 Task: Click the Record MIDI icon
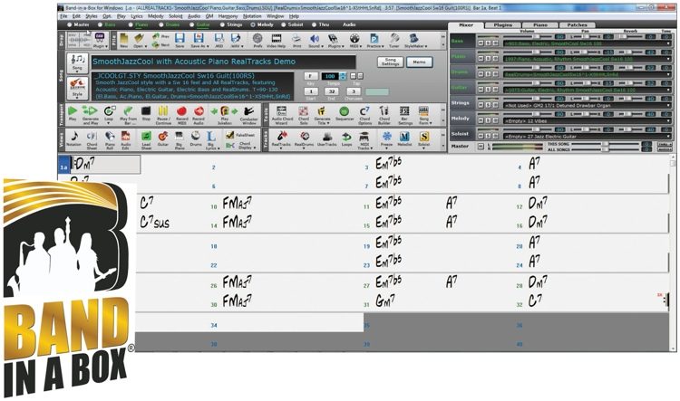181,114
